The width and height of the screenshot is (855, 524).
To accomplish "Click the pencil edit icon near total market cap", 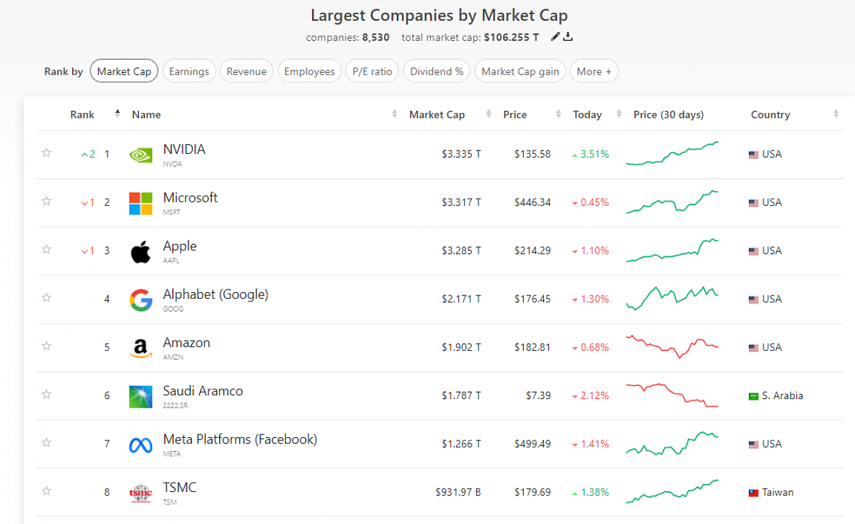I will click(x=555, y=37).
